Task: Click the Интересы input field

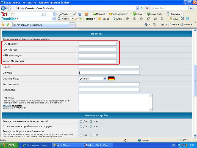Action: pos(109,90)
